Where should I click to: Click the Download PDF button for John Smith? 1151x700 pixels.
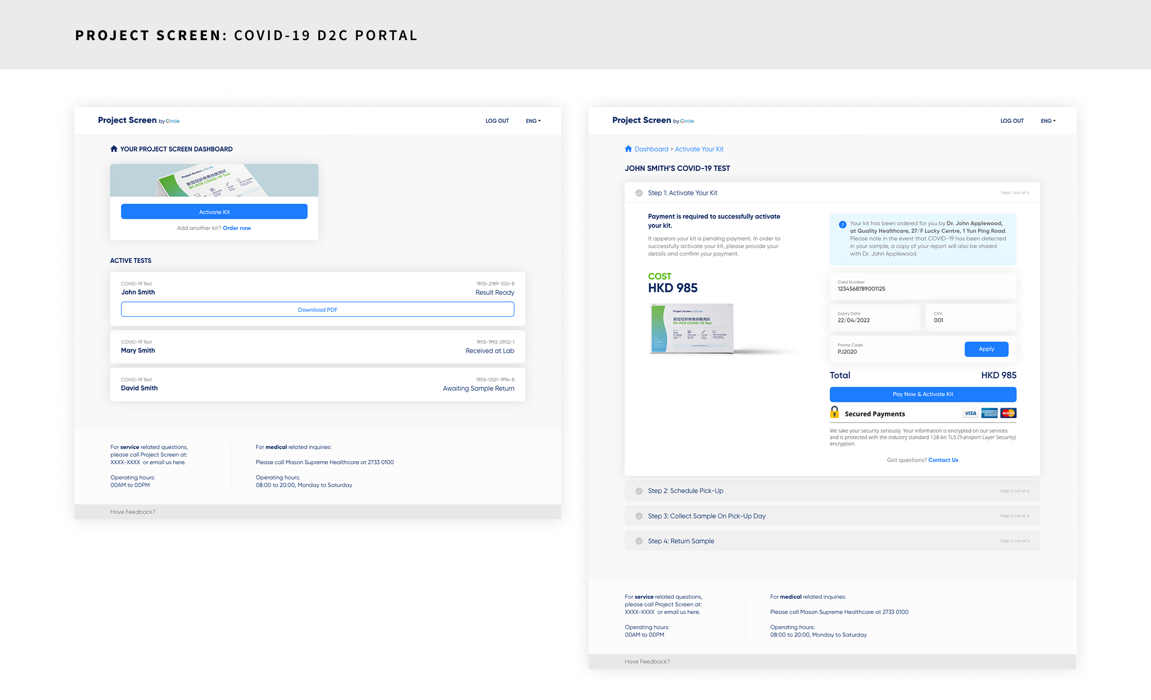[318, 310]
